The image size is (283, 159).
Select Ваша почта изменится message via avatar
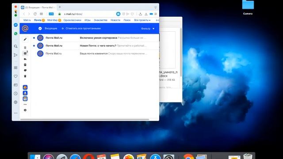pyautogui.click(x=40, y=53)
